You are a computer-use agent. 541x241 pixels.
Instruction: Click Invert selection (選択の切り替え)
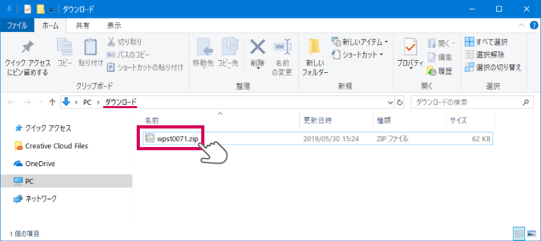[x=493, y=67]
